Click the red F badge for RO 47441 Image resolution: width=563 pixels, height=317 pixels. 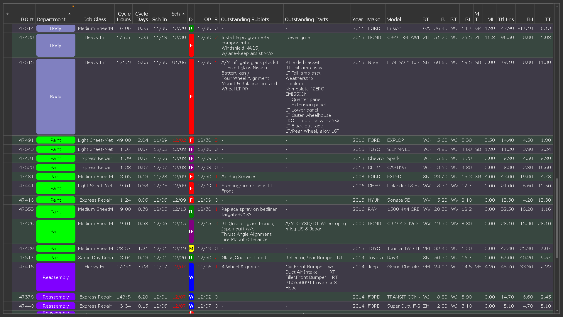point(191,188)
